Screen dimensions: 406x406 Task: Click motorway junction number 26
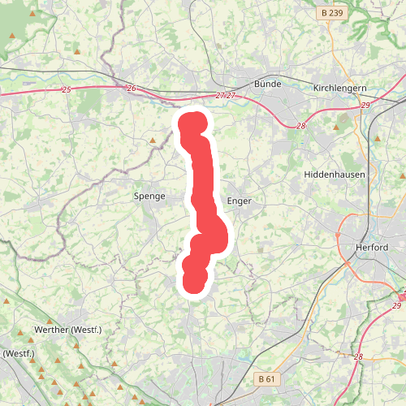(132, 88)
